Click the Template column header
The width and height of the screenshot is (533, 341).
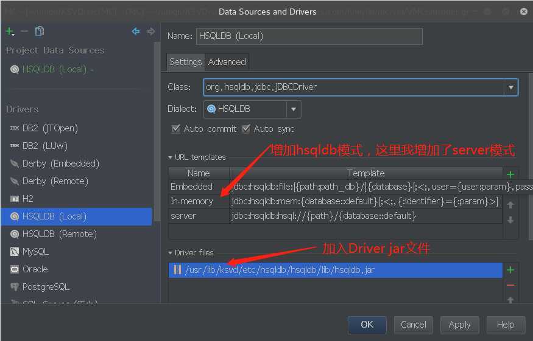tap(365, 173)
